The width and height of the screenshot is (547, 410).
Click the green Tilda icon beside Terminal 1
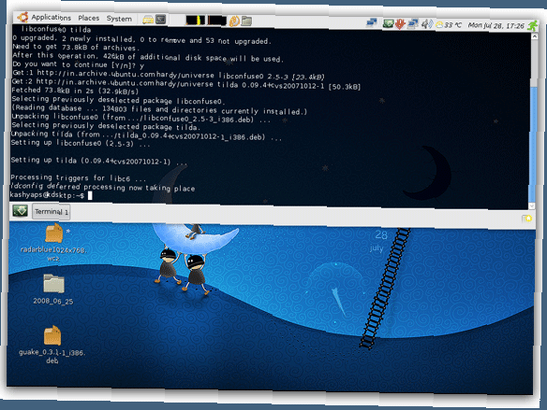tap(20, 211)
